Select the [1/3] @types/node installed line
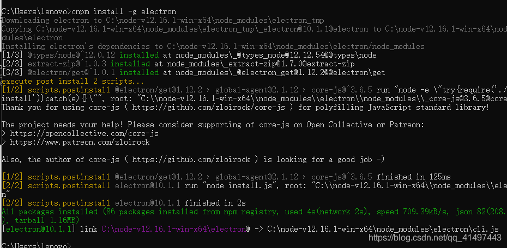The width and height of the screenshot is (507, 248). 189,55
